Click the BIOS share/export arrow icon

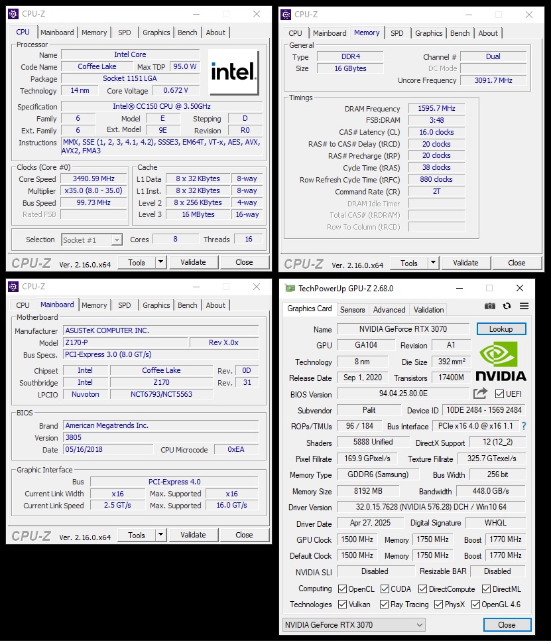point(480,393)
